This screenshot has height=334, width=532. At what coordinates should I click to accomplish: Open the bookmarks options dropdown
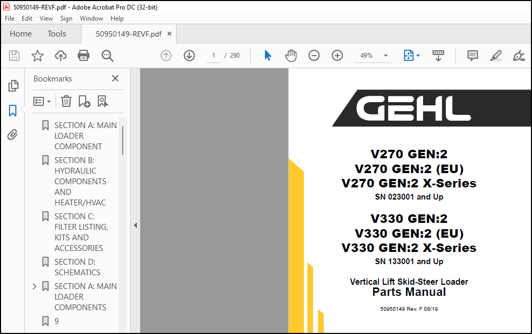(42, 101)
